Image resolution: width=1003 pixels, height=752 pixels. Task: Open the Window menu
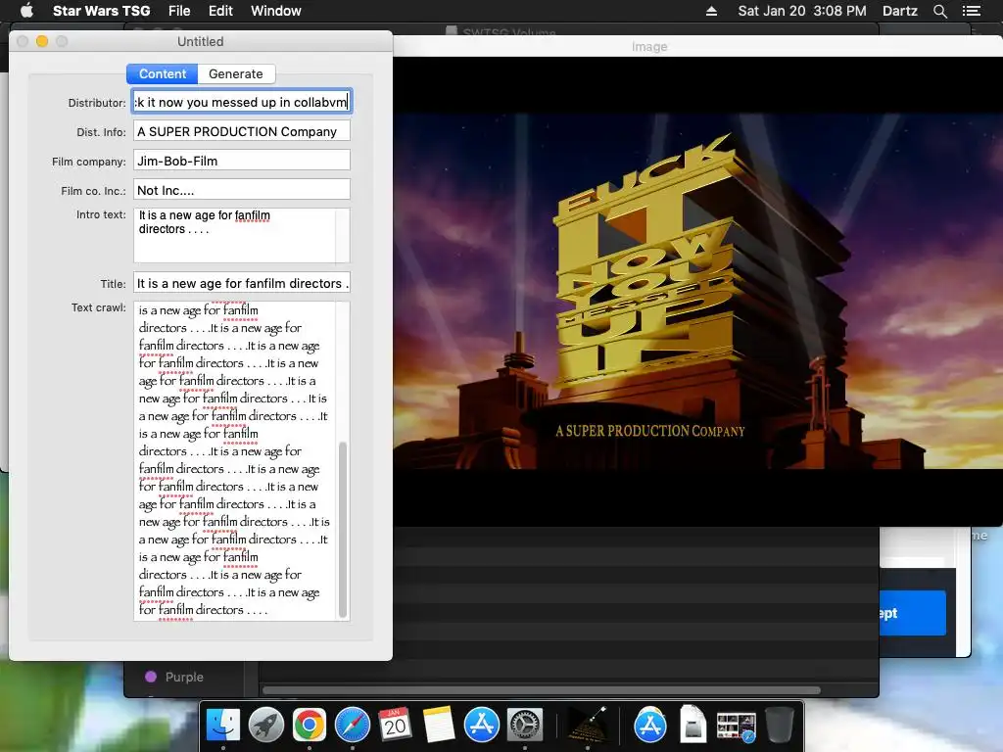275,11
